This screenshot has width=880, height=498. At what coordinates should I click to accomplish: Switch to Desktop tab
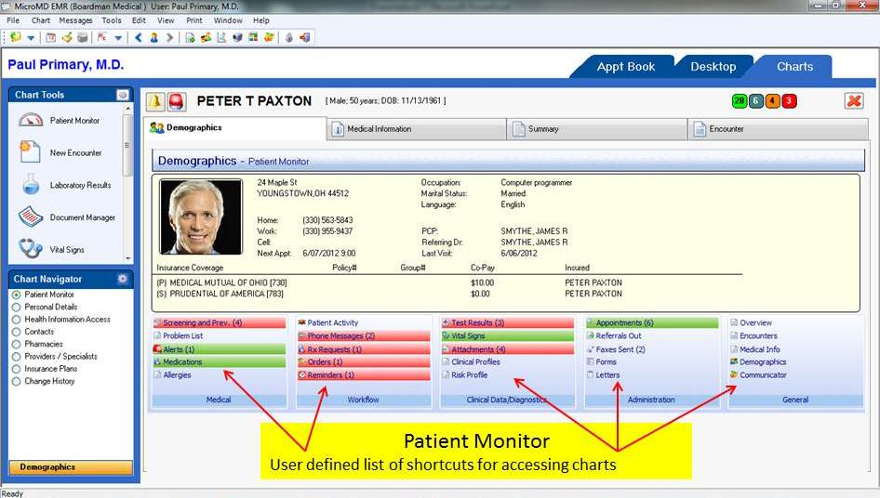pos(713,66)
